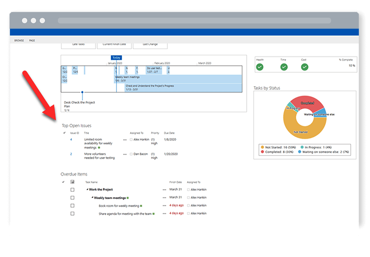The height and width of the screenshot is (257, 370).
Task: Check the Share agenda for meeting checkbox
Action: (72, 213)
